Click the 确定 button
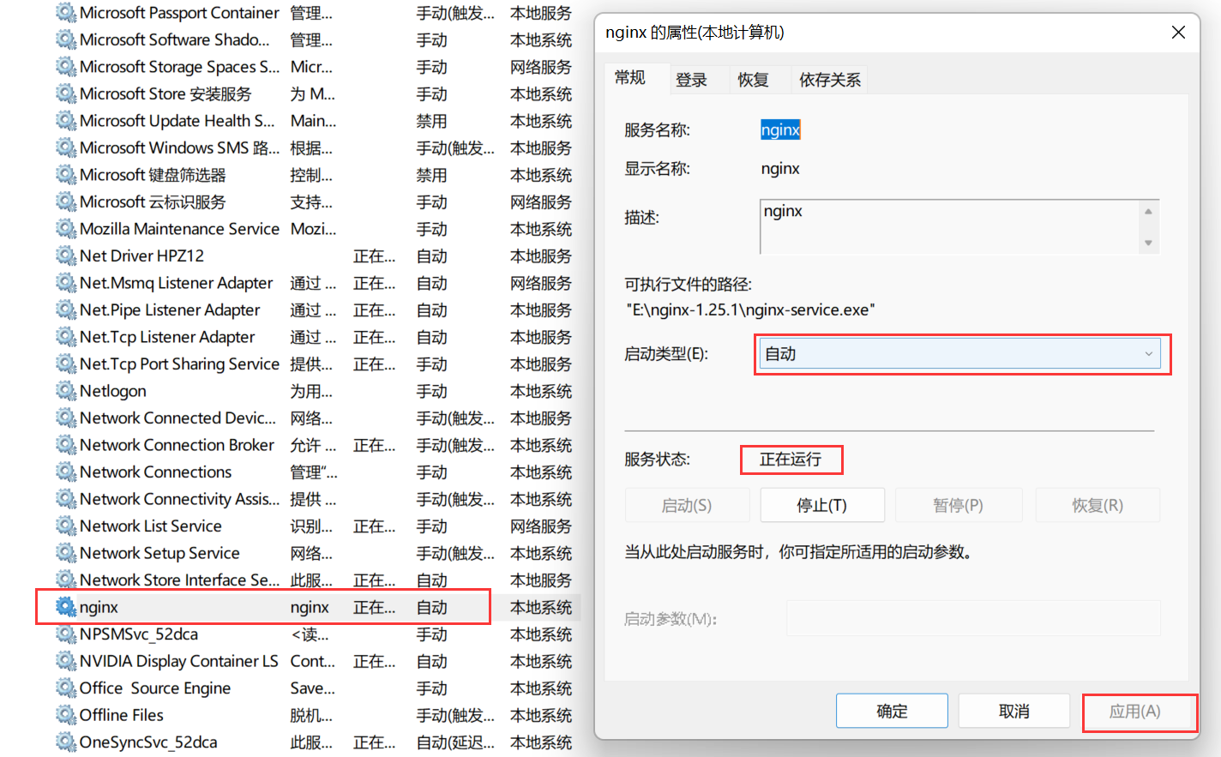This screenshot has width=1221, height=757. point(892,711)
